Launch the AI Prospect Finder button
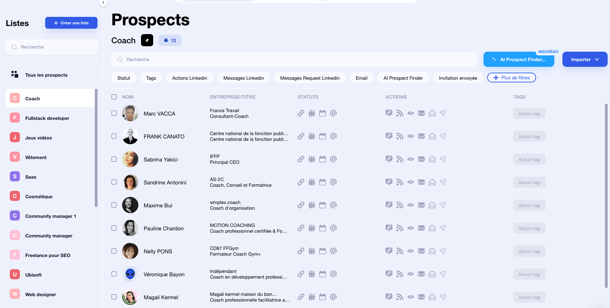 [x=519, y=59]
